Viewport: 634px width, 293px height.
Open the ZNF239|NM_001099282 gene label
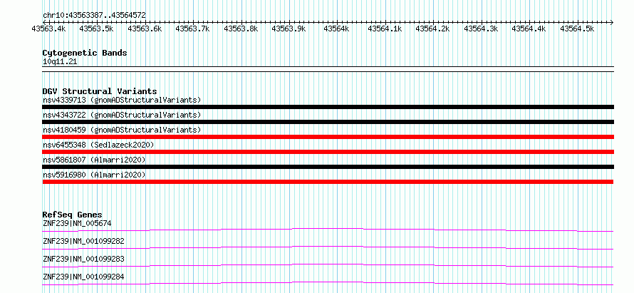pyautogui.click(x=83, y=241)
